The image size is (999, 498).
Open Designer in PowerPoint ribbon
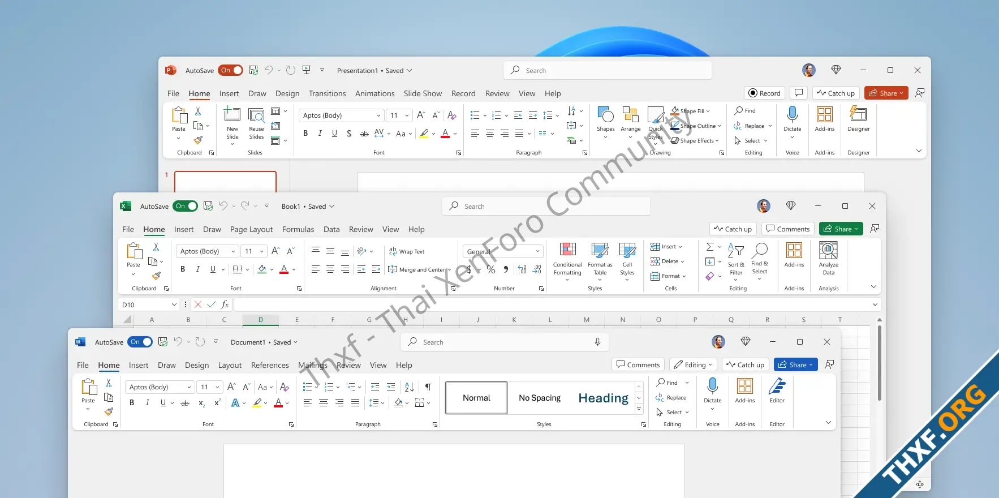[859, 119]
